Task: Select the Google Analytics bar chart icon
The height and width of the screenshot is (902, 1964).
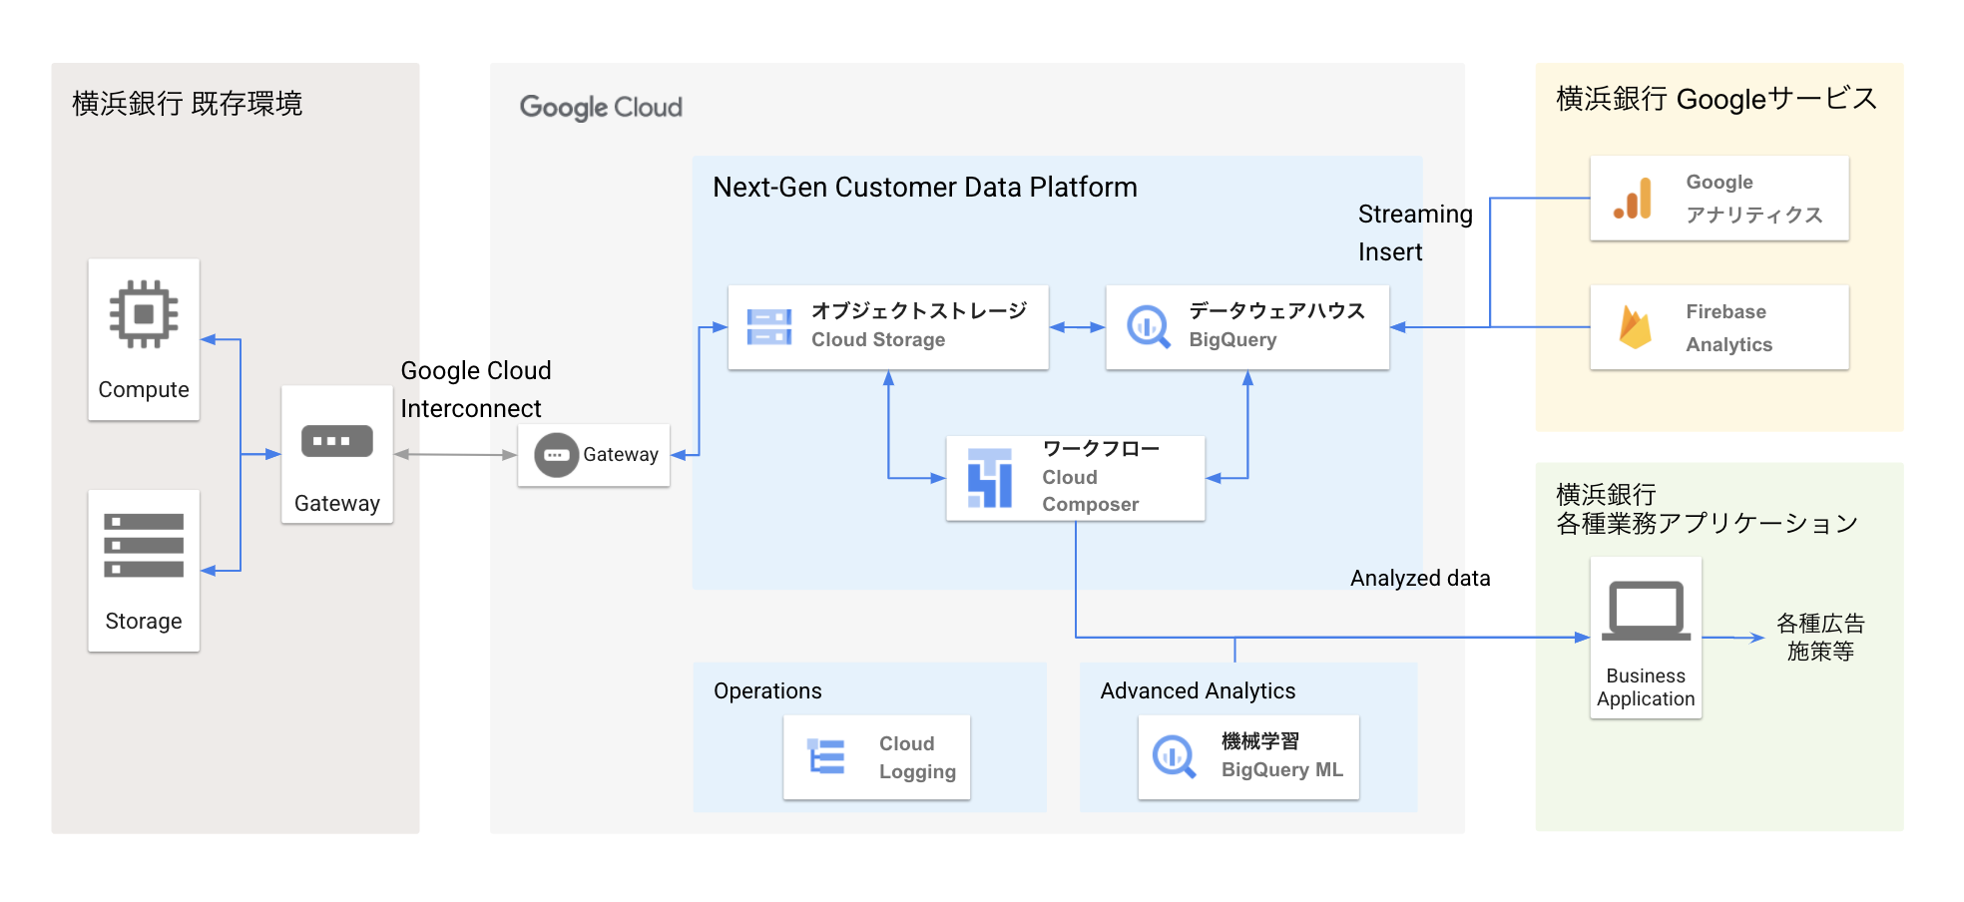Action: pyautogui.click(x=1634, y=199)
